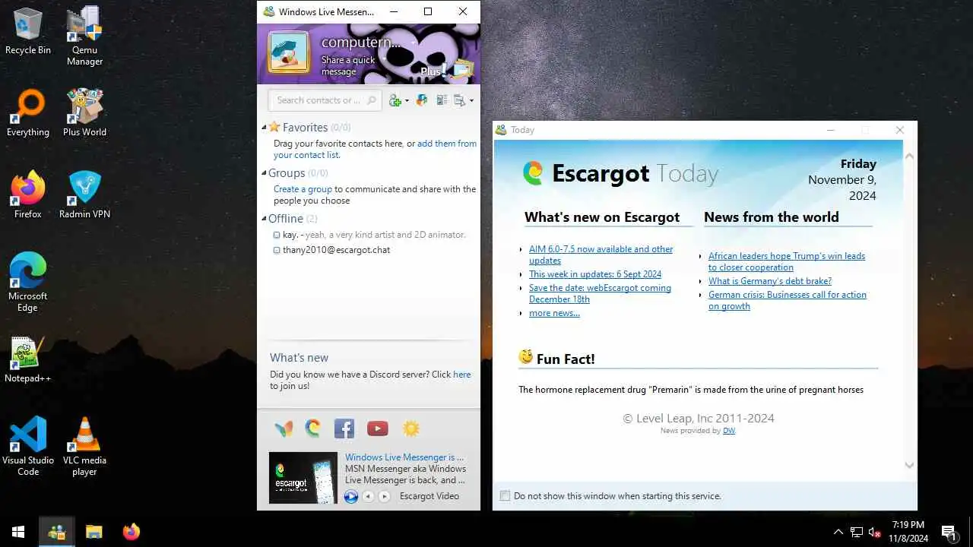Click 'add them from your contact list' link
The height and width of the screenshot is (547, 973).
coord(376,149)
